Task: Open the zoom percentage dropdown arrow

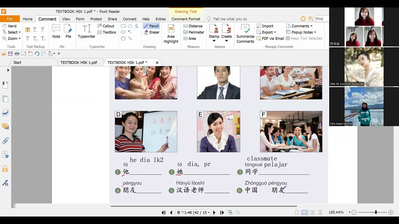Action: (x=349, y=212)
